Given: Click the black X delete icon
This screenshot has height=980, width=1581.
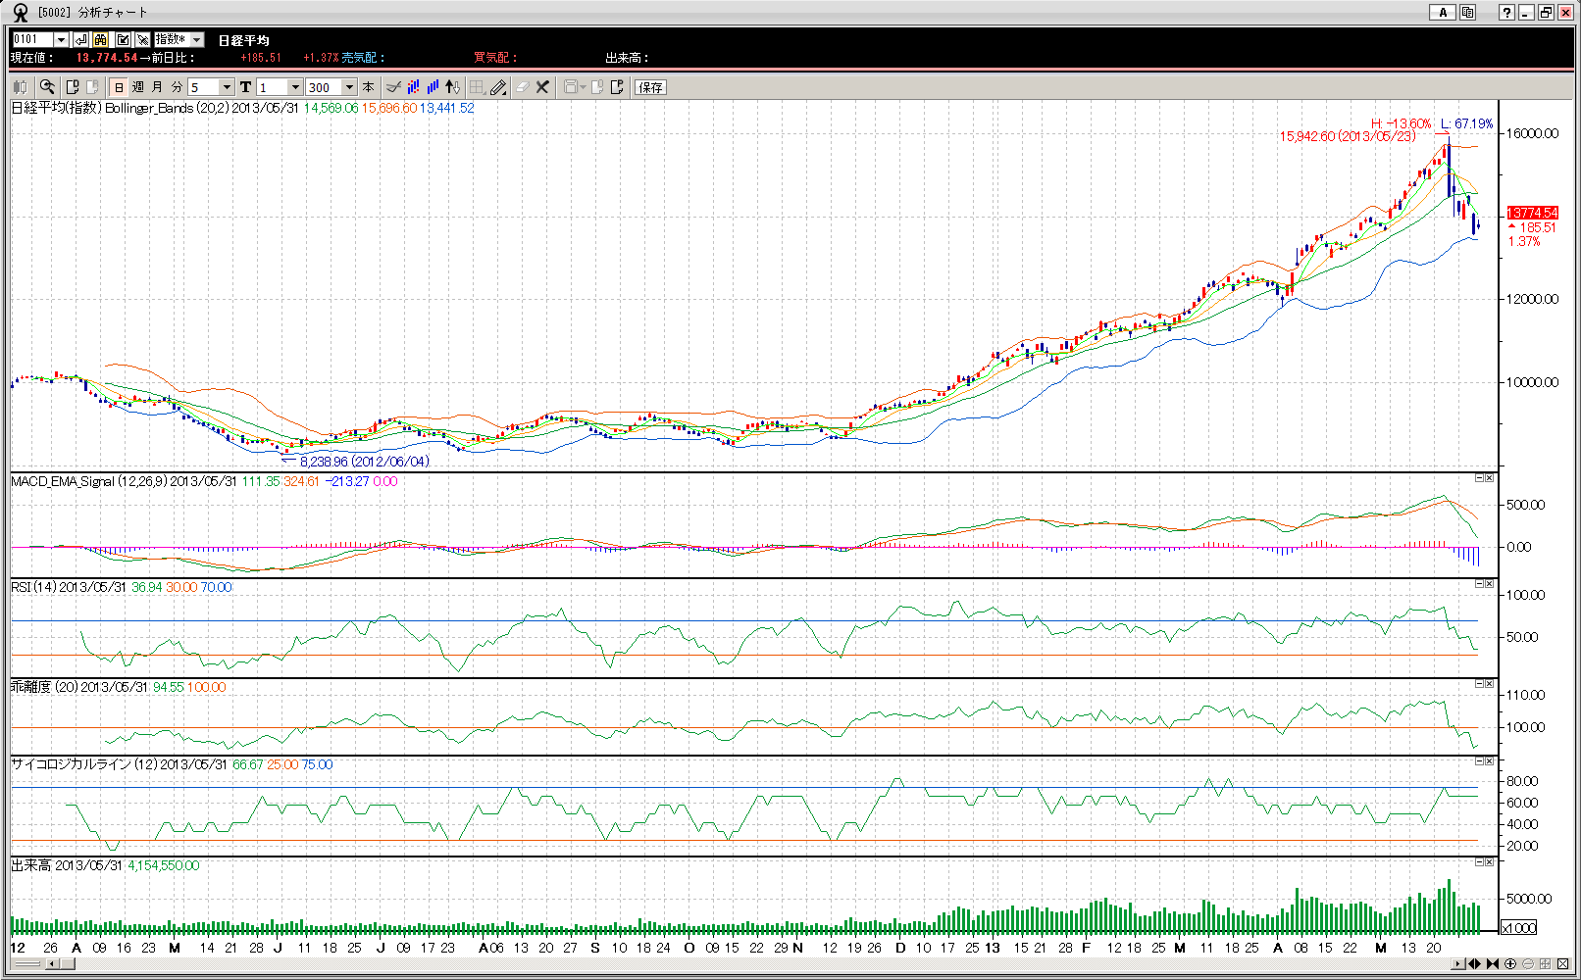Looking at the screenshot, I should tap(542, 87).
